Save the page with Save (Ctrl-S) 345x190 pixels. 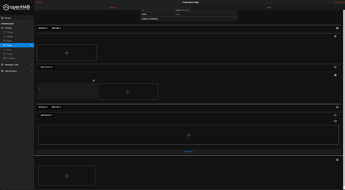pos(339,2)
